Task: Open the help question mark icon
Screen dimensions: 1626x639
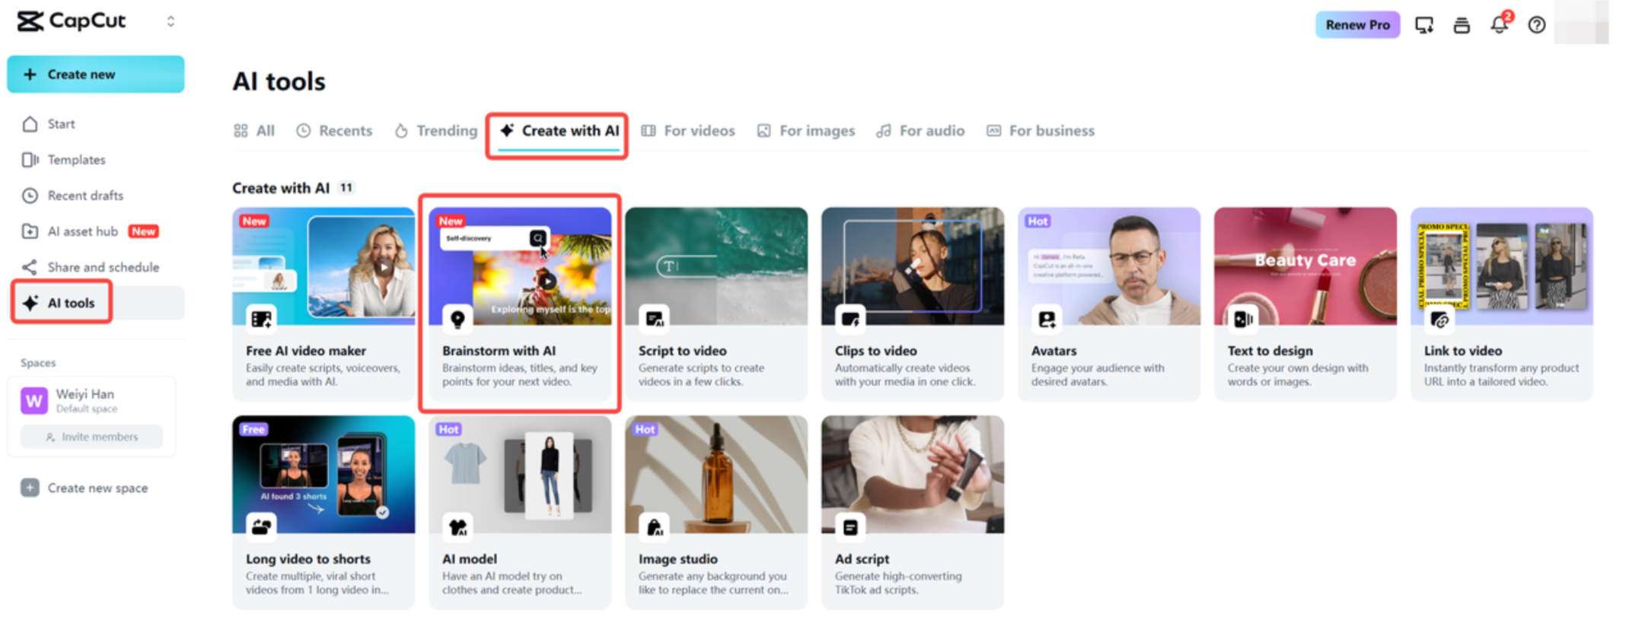Action: tap(1537, 25)
